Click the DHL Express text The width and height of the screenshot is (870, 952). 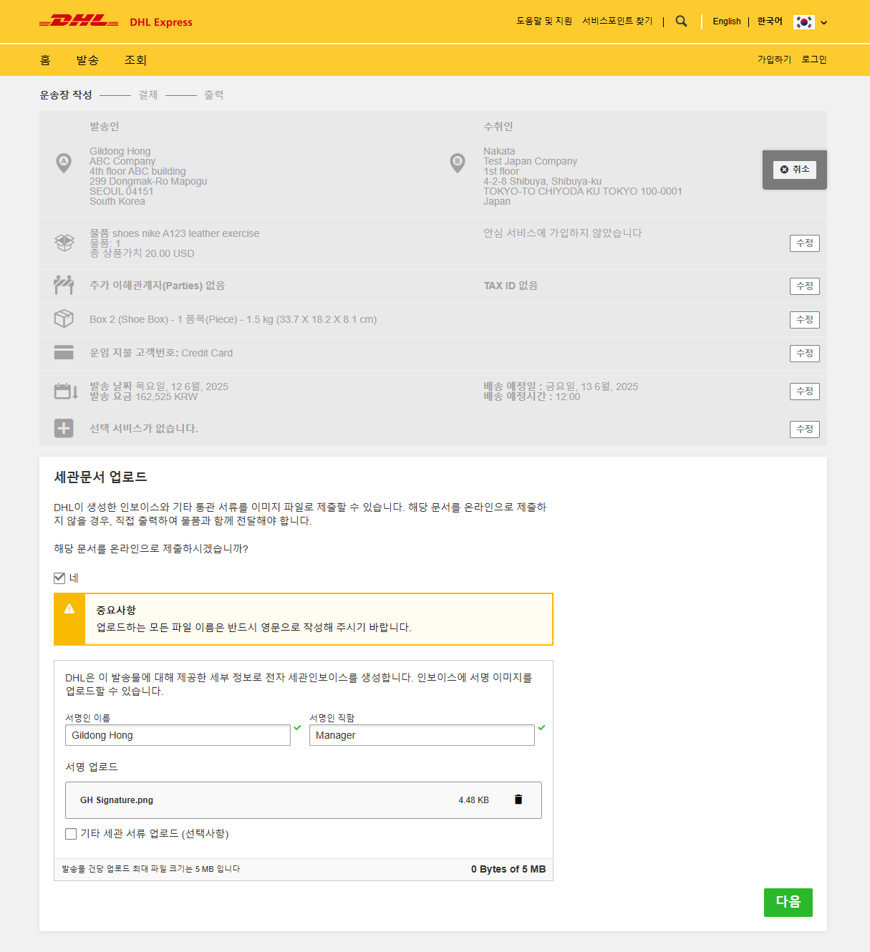point(161,22)
